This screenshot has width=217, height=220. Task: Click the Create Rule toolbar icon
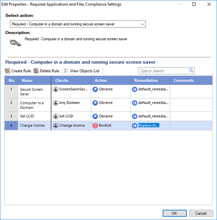coord(7,71)
